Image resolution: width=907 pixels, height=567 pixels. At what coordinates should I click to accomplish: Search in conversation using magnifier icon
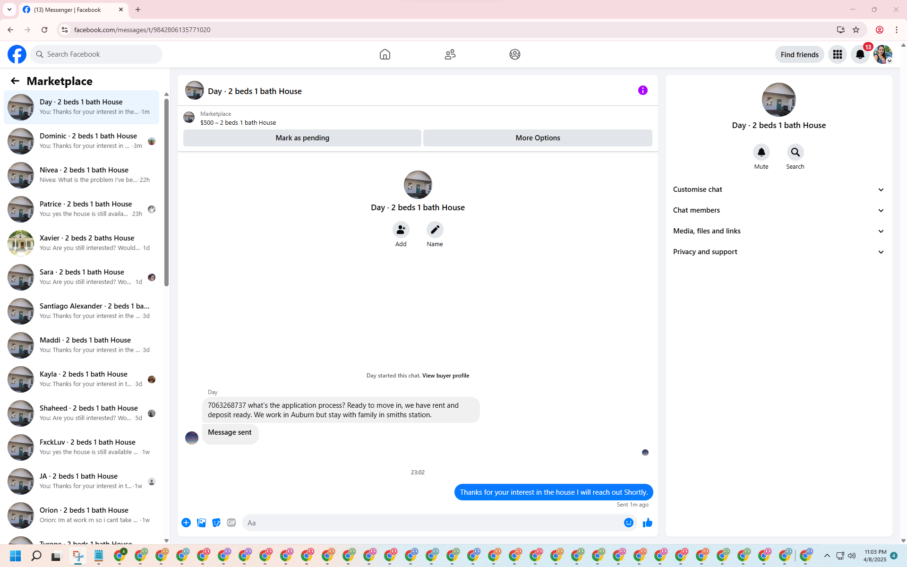(x=795, y=152)
